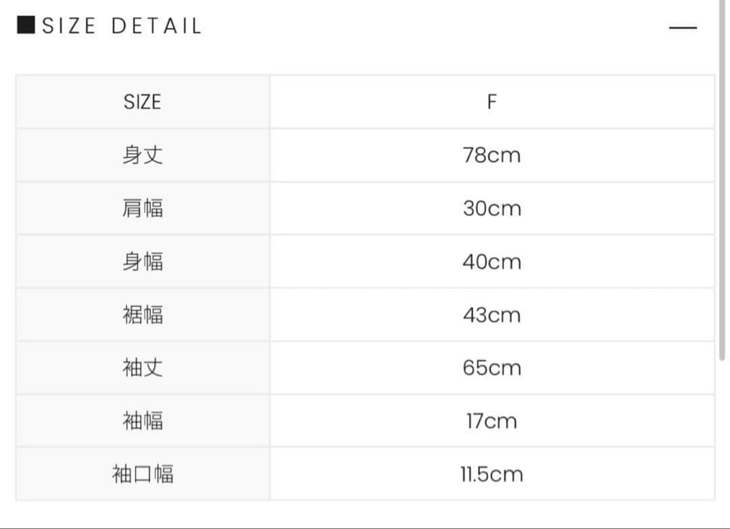Click the 17cm measurement value
Screen dimensions: 730x529
coord(491,421)
